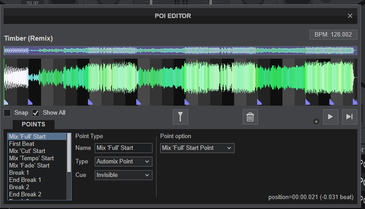Close the POI Editor window
The image size is (365, 209).
(350, 16)
